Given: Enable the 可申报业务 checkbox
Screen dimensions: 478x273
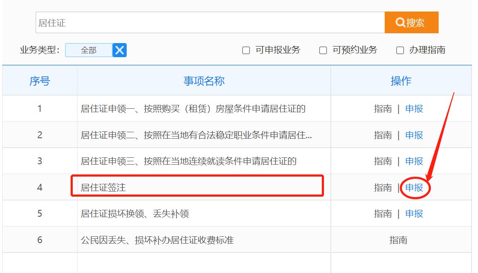Looking at the screenshot, I should coord(246,50).
